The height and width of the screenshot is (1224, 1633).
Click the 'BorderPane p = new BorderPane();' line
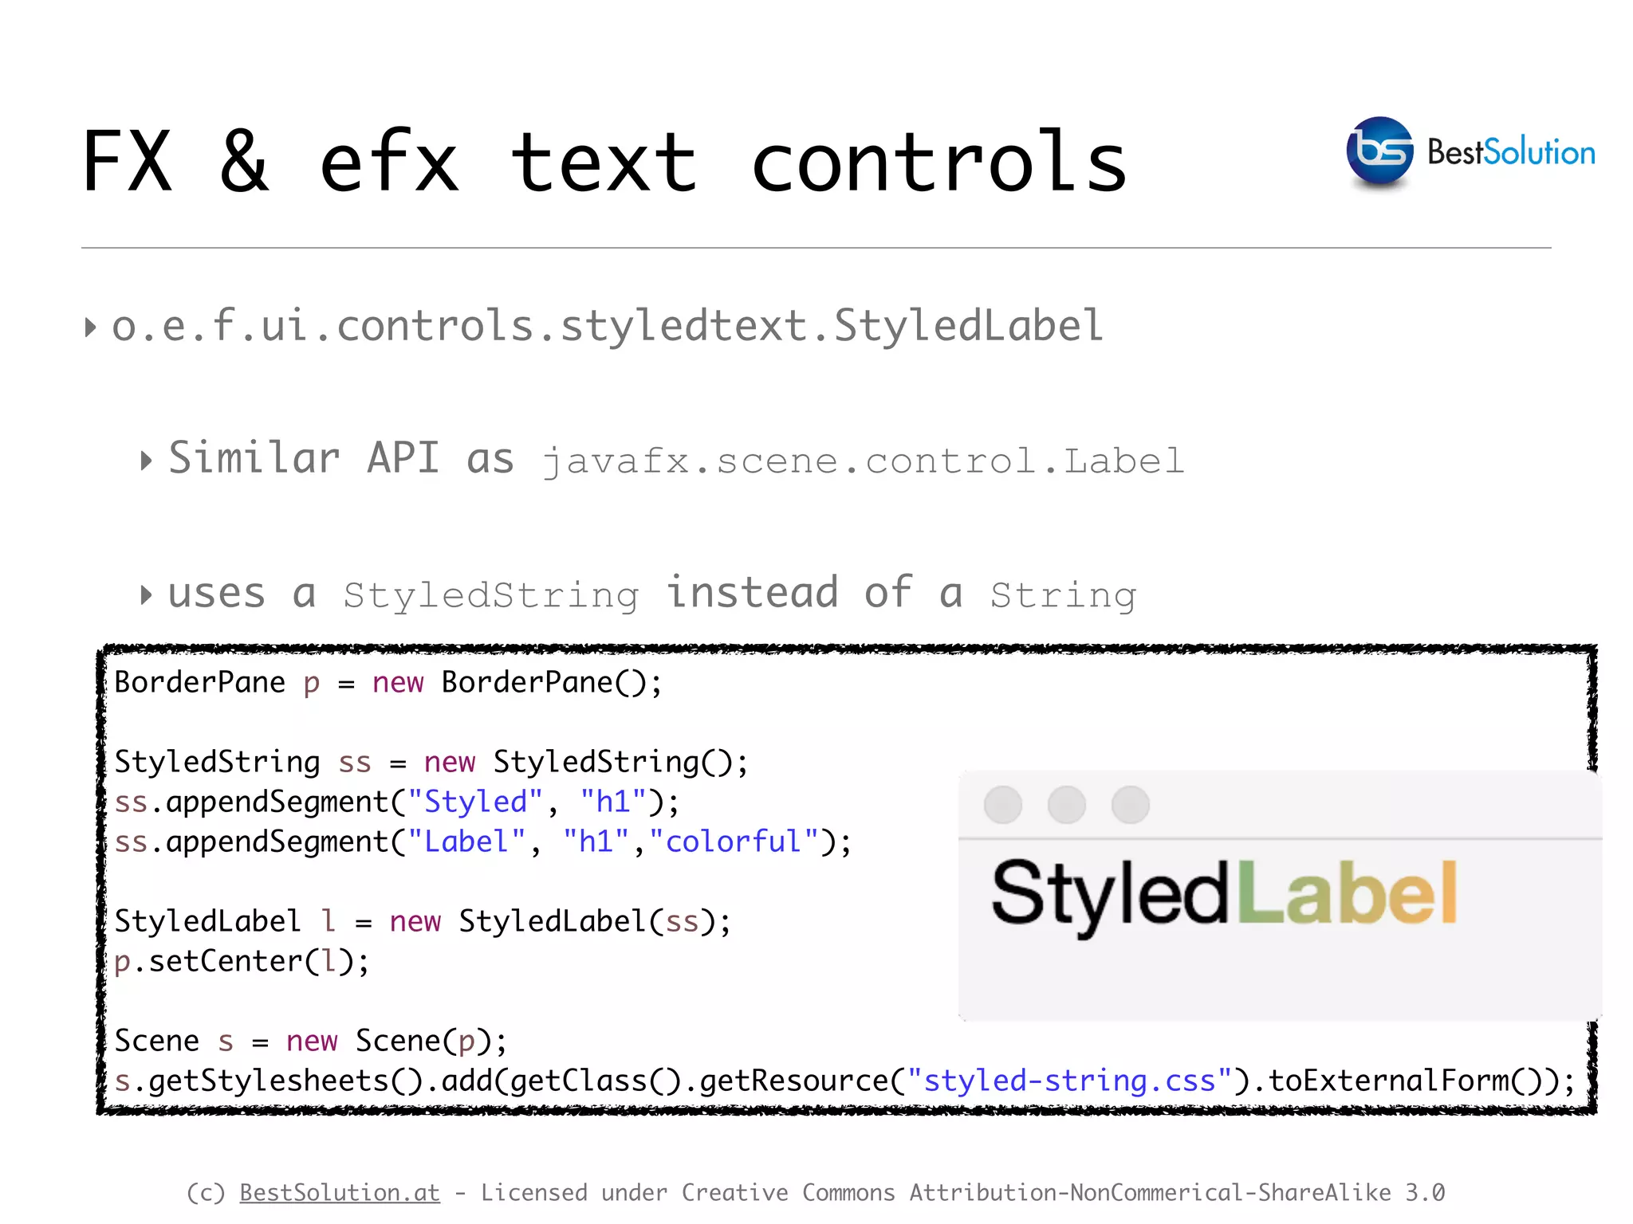(388, 683)
